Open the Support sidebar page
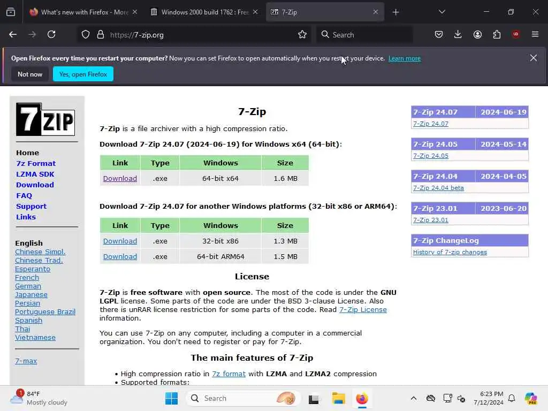The width and height of the screenshot is (548, 411). pyautogui.click(x=31, y=206)
